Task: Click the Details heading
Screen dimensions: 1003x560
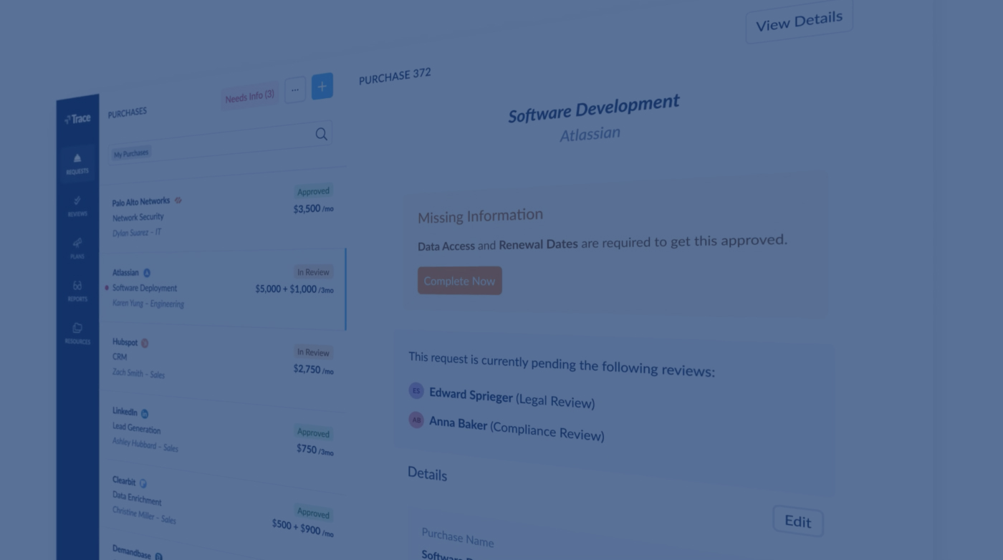Action: (427, 473)
